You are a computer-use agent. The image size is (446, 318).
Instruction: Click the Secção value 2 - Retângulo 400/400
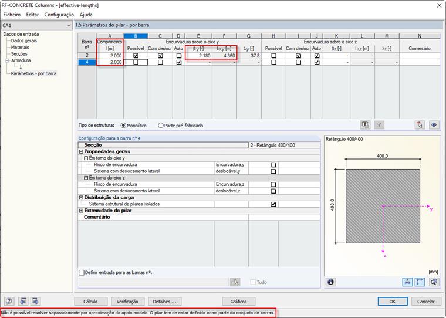tap(285, 145)
